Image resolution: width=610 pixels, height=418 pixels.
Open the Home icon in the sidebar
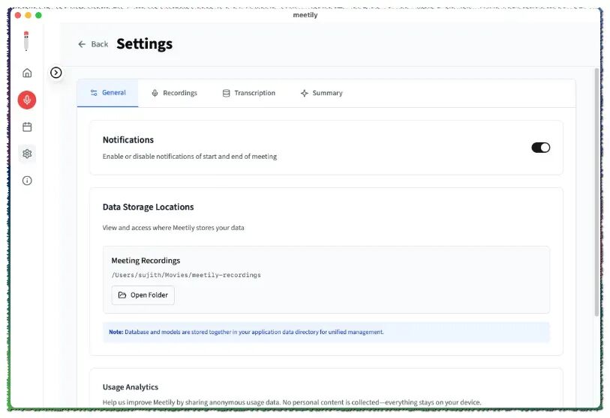coord(27,73)
